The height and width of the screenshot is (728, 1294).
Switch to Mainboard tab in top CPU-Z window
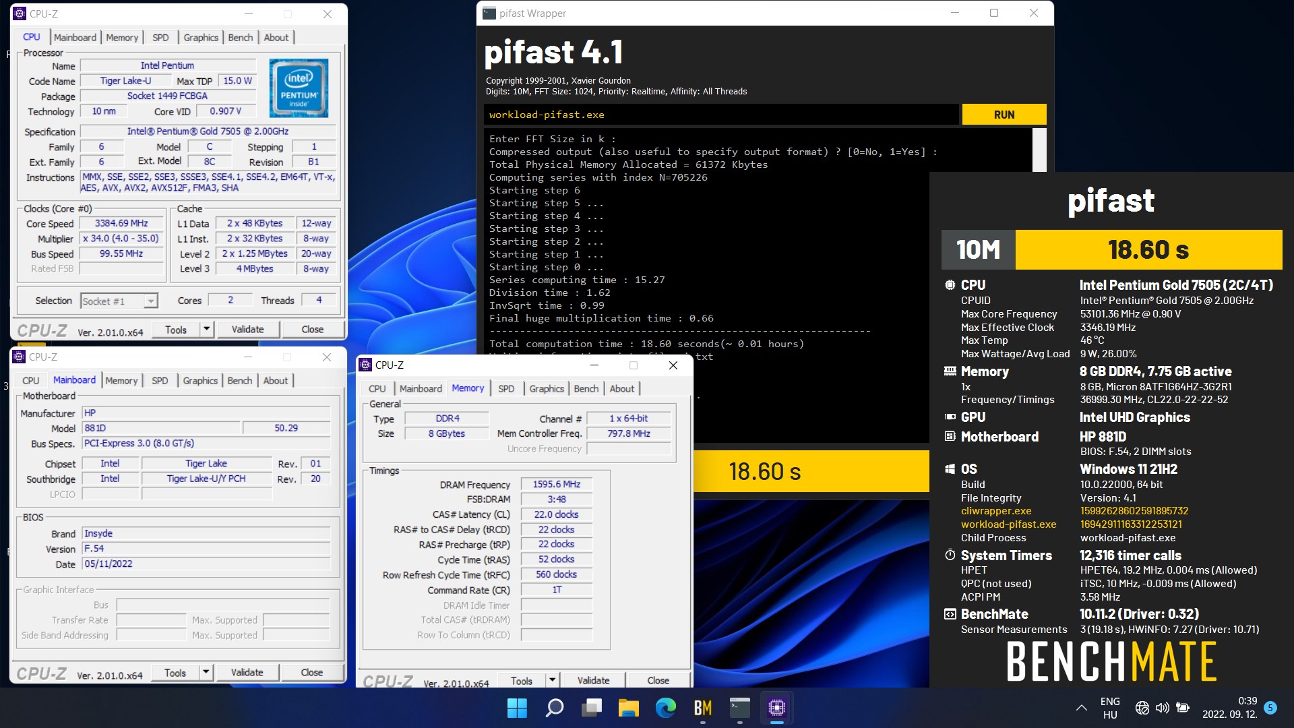pos(75,38)
